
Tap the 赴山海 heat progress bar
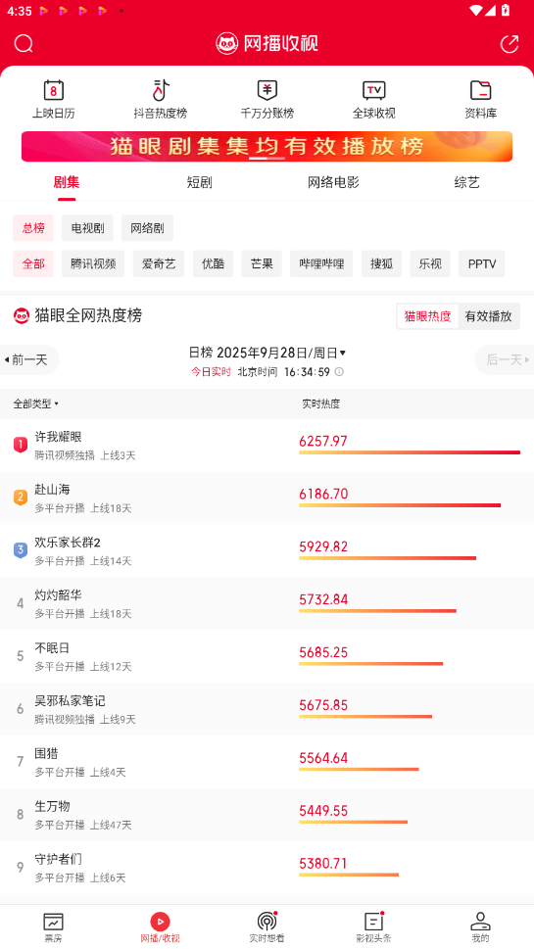click(x=400, y=505)
